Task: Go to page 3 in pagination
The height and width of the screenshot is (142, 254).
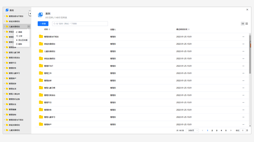Action: coord(217,130)
